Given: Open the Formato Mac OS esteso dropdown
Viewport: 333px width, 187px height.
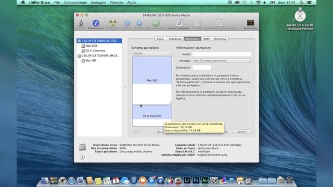Looking at the screenshot, I should click(x=222, y=61).
